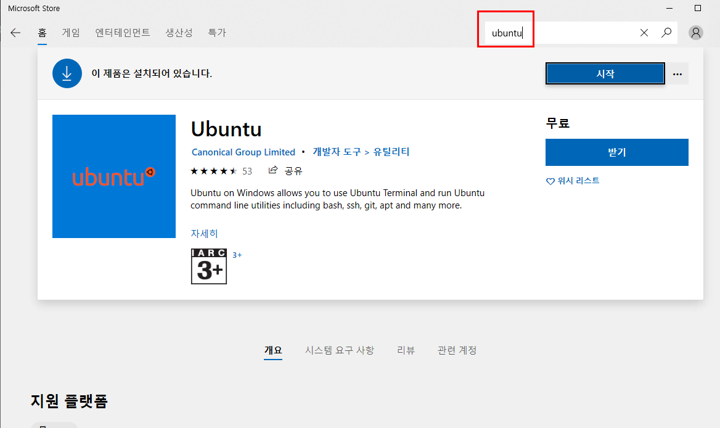Click the Ubuntu app logo tile
Screen dimensions: 720x428
114,176
